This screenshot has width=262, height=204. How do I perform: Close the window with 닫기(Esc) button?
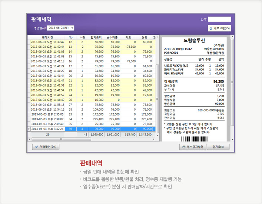coord(218,147)
